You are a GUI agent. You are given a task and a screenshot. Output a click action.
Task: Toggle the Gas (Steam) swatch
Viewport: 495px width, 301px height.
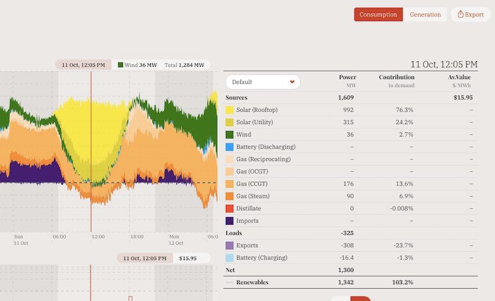pyautogui.click(x=230, y=196)
